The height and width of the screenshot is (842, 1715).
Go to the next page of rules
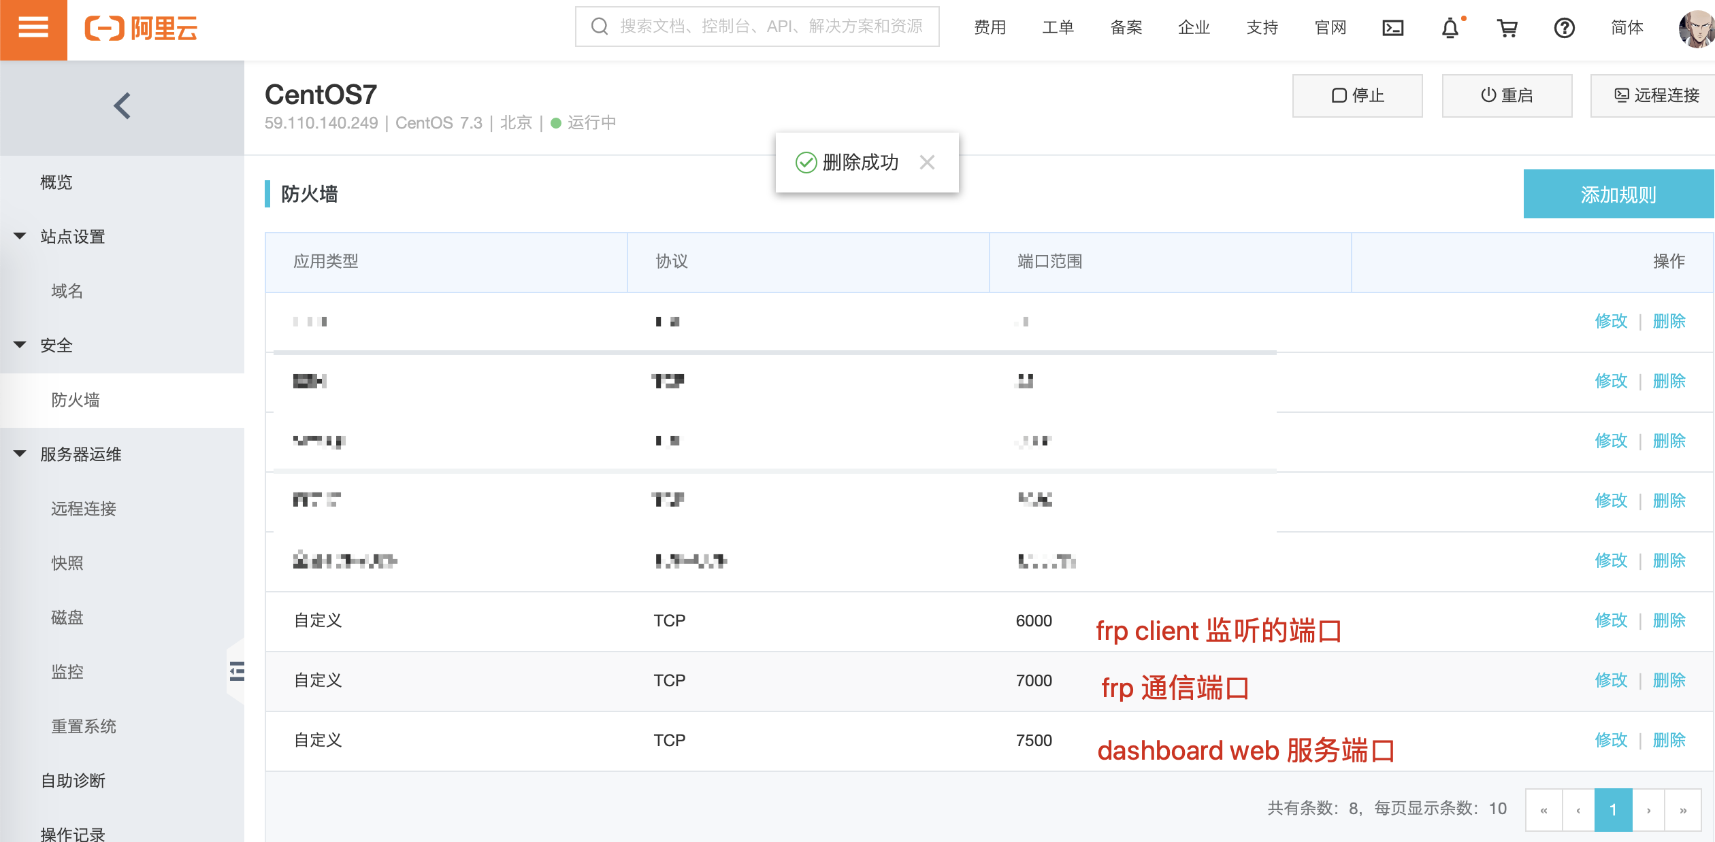click(1648, 809)
